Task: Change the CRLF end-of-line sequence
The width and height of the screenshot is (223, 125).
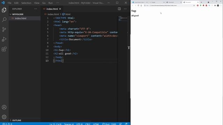Action: (88, 124)
